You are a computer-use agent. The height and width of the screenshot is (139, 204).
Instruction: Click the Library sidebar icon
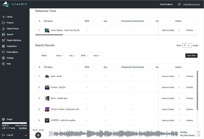tap(3, 17)
